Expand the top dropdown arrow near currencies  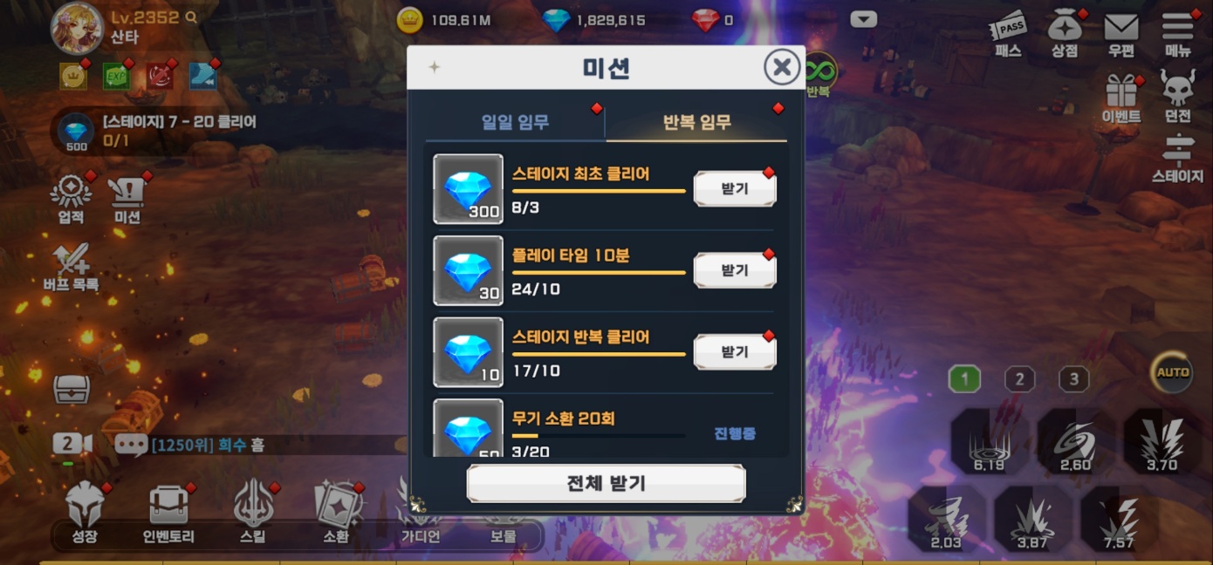[x=863, y=19]
